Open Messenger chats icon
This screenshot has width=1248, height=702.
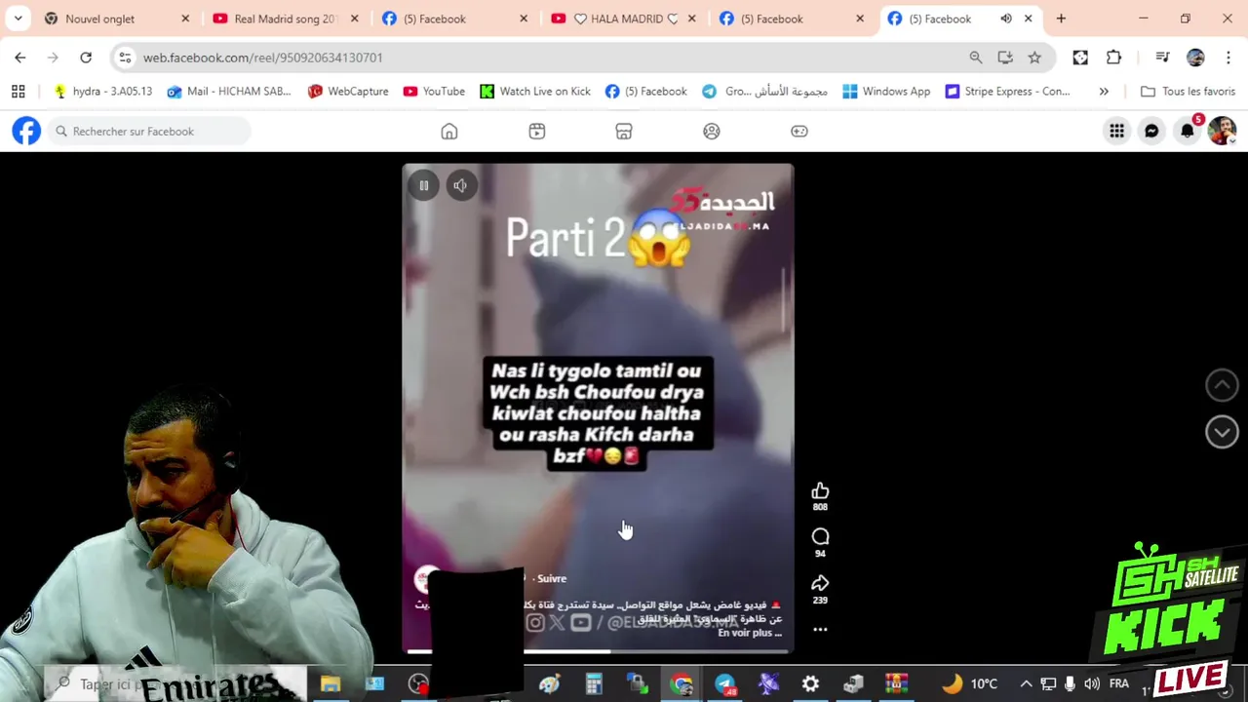click(x=1151, y=131)
